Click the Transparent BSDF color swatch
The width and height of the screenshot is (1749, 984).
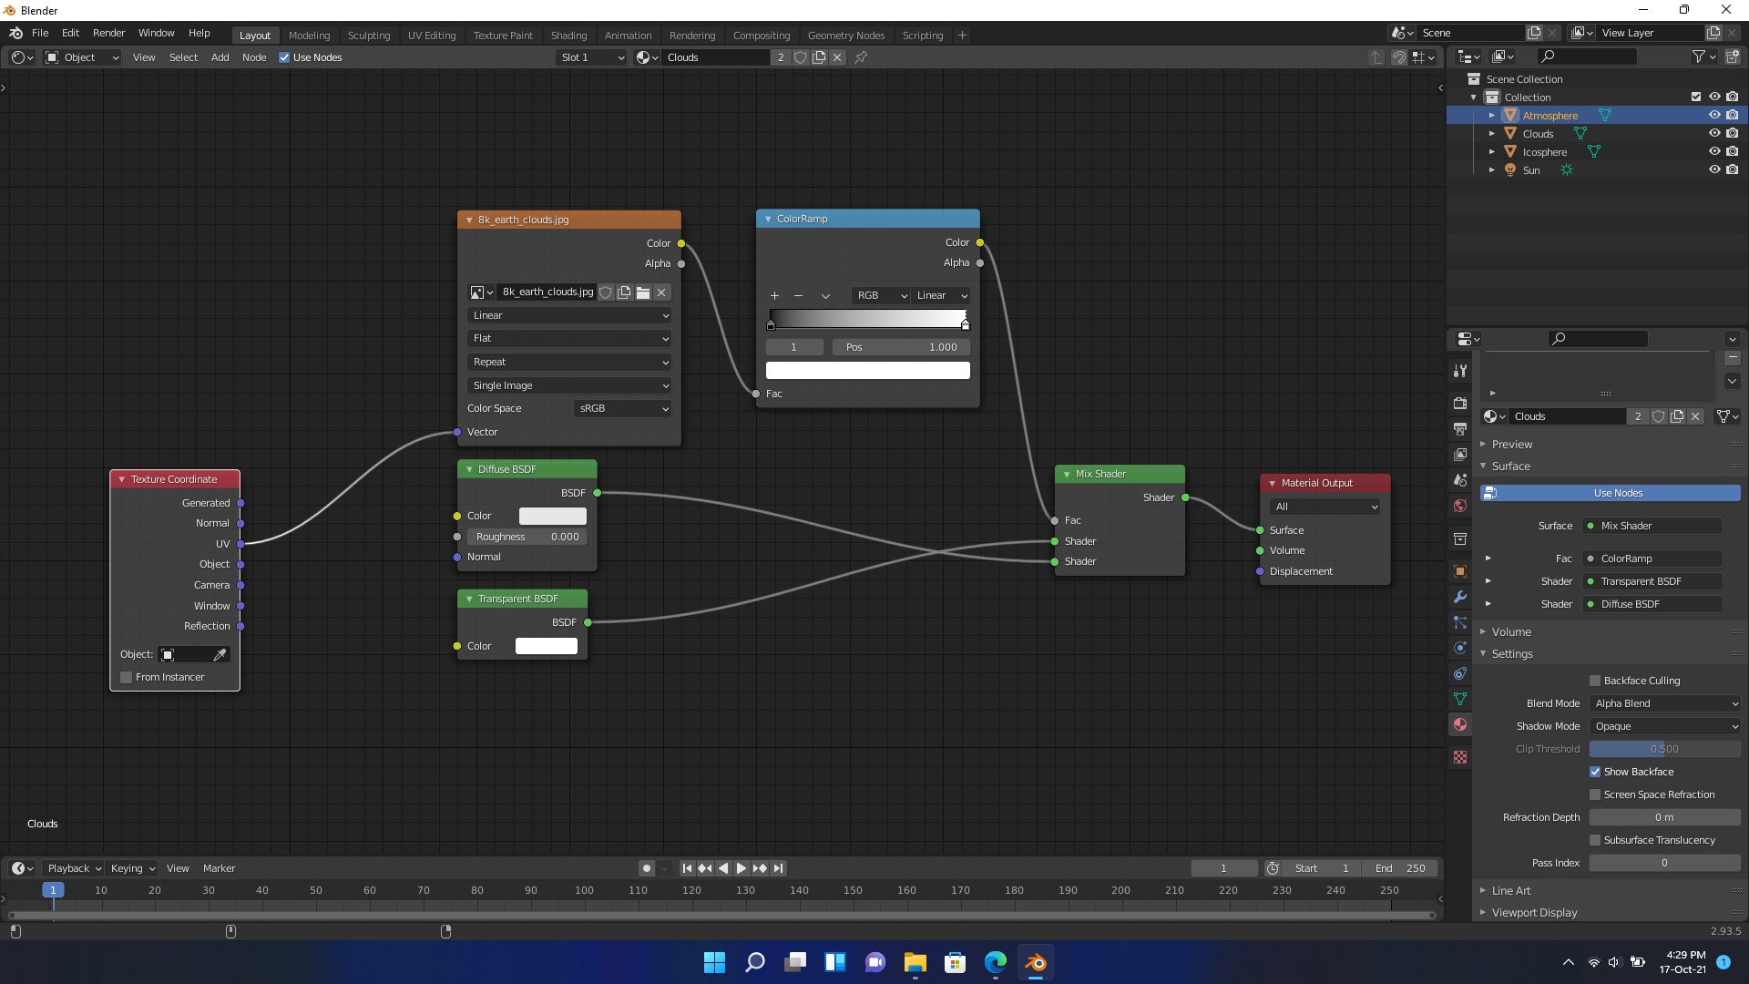point(547,646)
